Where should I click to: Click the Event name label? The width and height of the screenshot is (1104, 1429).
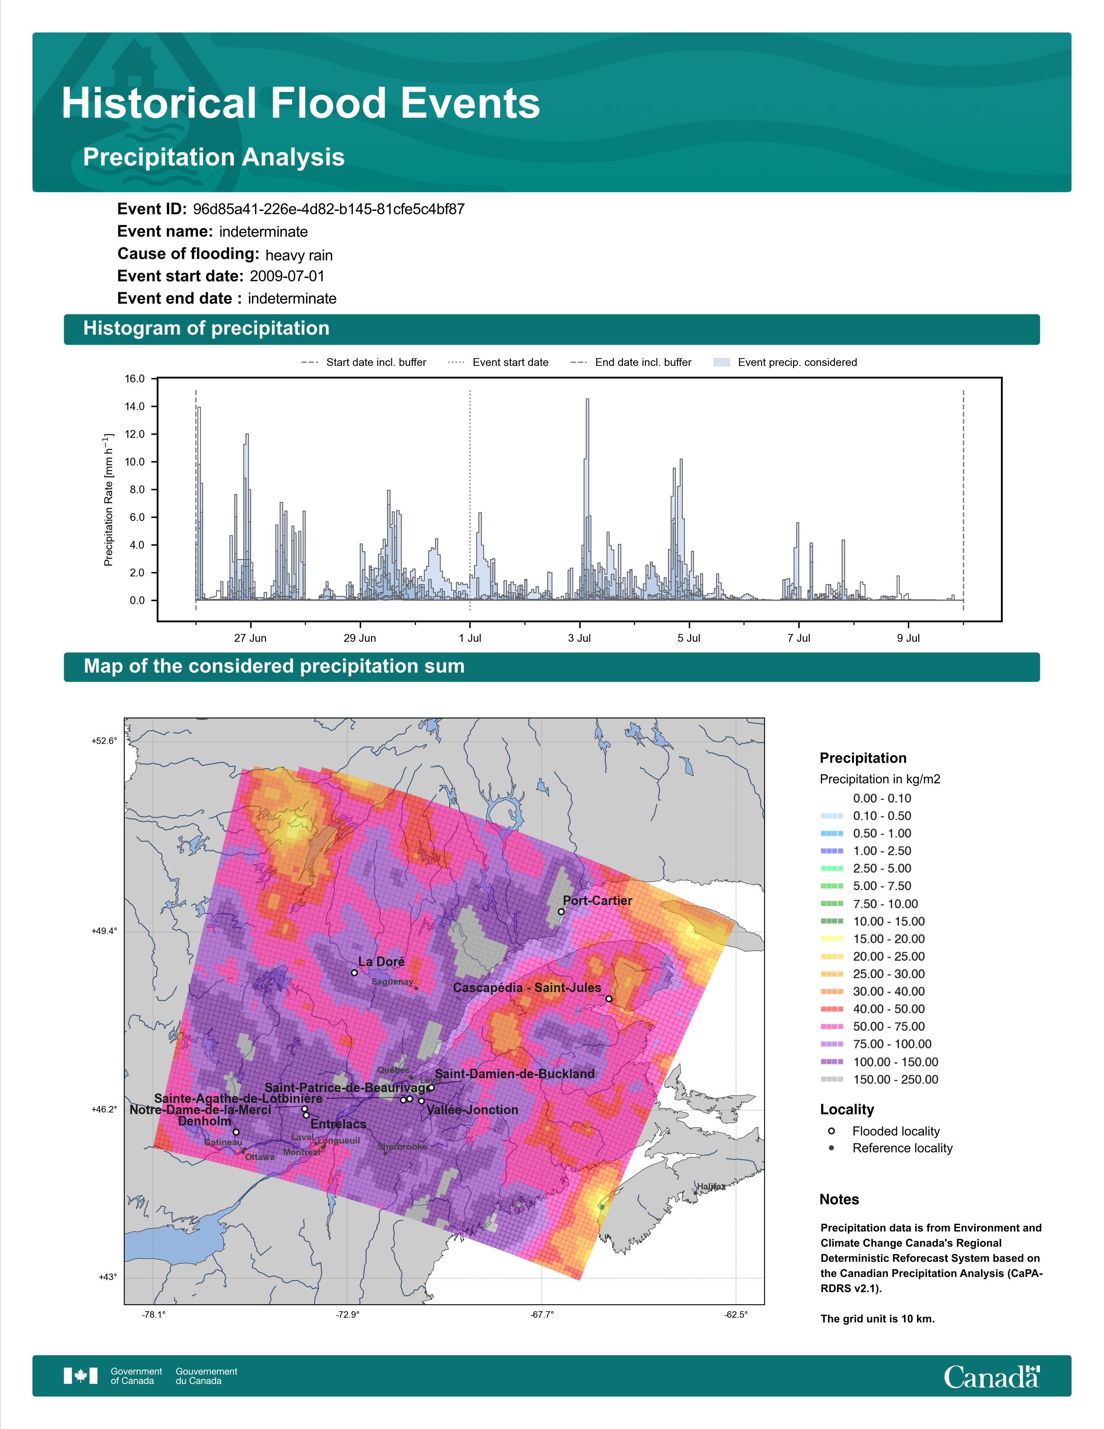coord(165,232)
